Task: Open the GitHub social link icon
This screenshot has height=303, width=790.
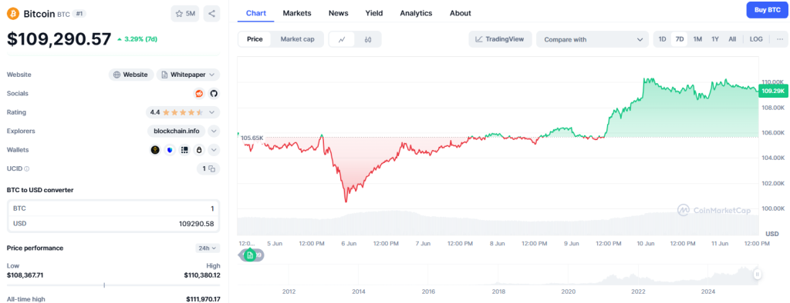Action: 214,94
